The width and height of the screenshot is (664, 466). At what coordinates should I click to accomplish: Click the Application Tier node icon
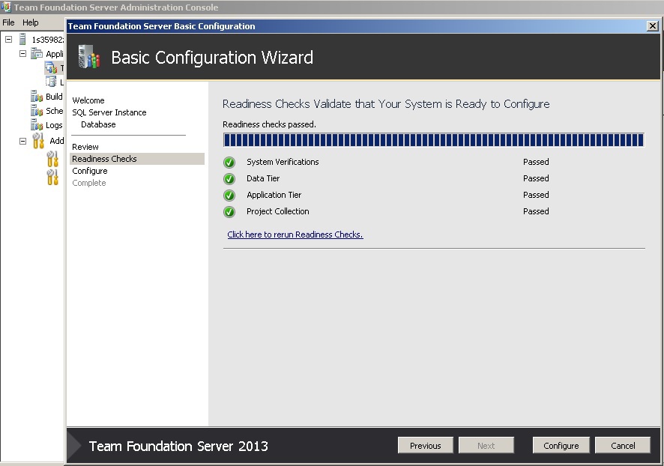(x=37, y=54)
